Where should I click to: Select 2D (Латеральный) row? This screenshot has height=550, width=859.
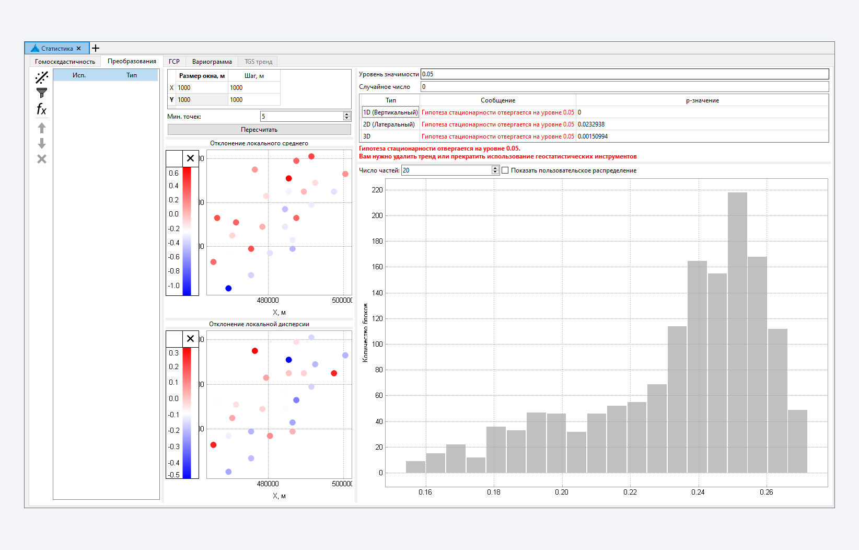click(595, 124)
